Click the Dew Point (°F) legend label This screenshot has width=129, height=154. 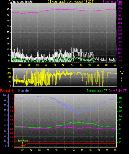click(x=118, y=91)
